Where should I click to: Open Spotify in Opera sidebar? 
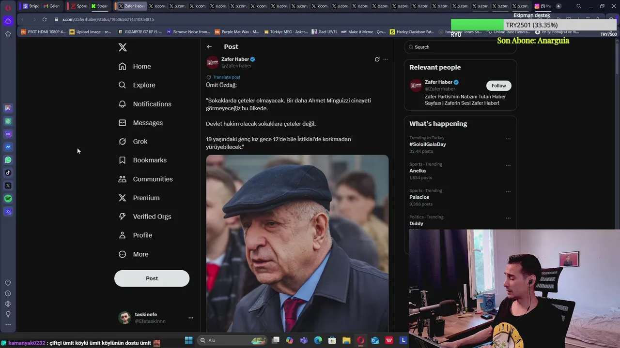tap(8, 199)
